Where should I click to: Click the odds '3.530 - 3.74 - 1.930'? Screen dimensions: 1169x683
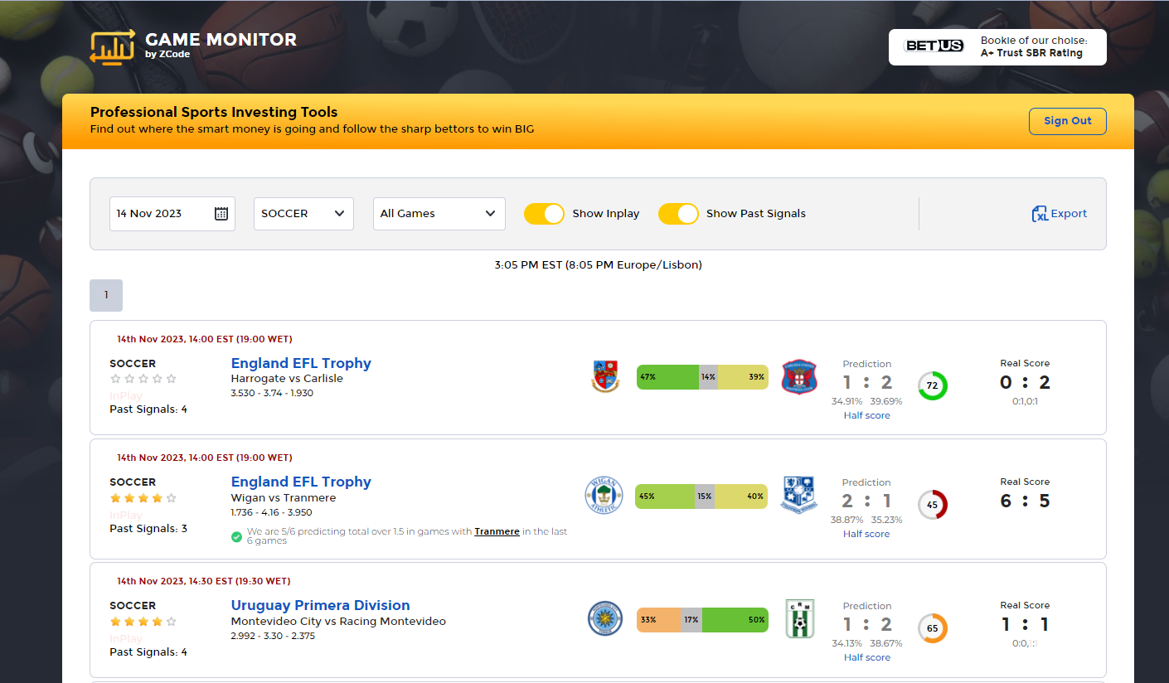point(272,393)
